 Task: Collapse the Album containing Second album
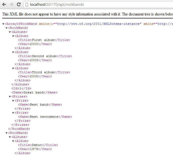coord(13,52)
